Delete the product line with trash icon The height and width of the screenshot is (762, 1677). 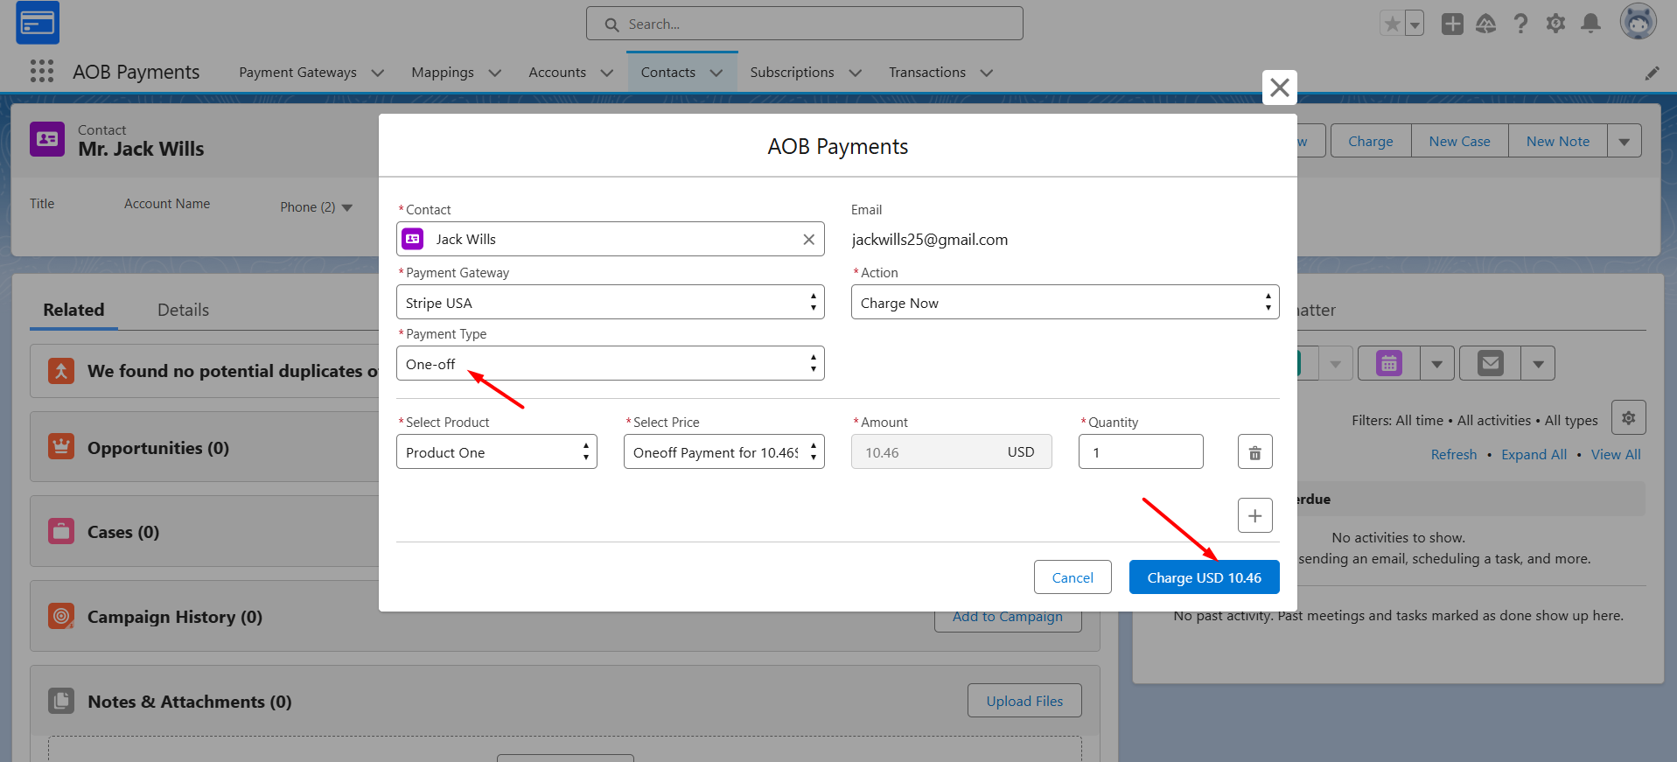(1255, 452)
